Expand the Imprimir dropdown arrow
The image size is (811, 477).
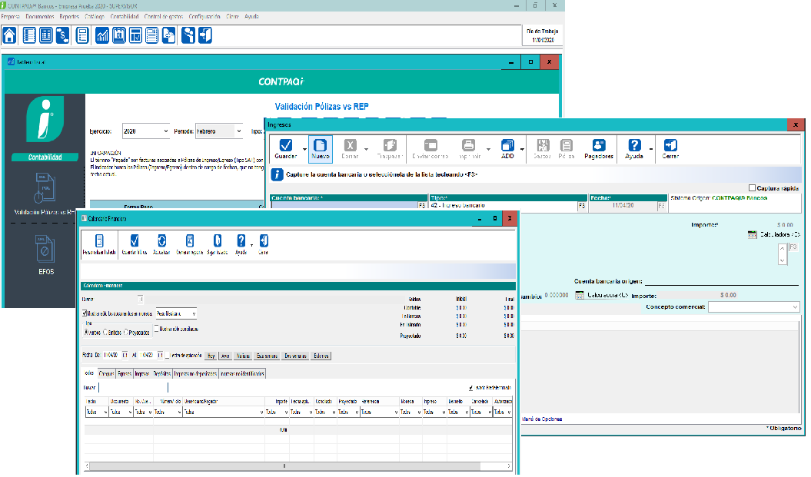pyautogui.click(x=488, y=149)
